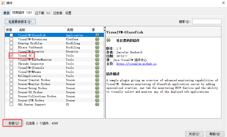Image resolution: width=227 pixels, height=137 pixels.
Task: Click the VisualVM app icon in title bar
Action: pyautogui.click(x=3, y=3)
